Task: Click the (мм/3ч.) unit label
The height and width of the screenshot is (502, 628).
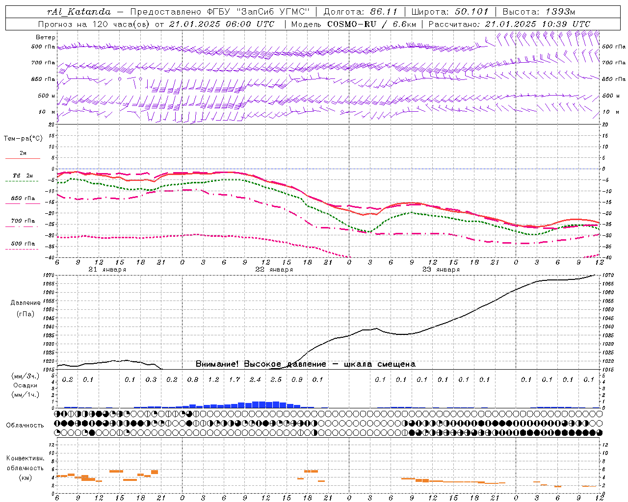Action: click(x=26, y=376)
